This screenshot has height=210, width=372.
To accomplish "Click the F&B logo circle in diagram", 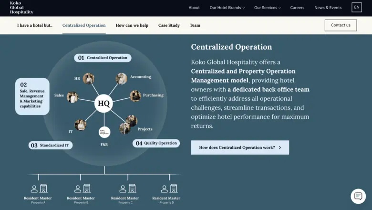I will 104,132.
